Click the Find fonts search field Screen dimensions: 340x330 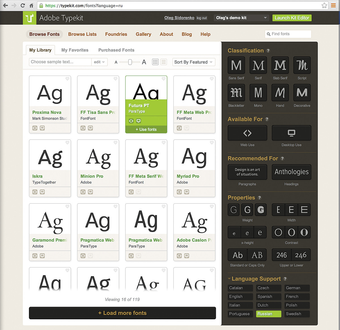(x=288, y=34)
